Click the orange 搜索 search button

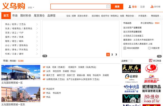(117, 7)
